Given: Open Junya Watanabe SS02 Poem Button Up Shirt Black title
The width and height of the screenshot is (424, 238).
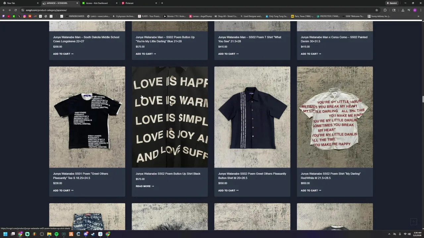Looking at the screenshot, I should click(168, 174).
